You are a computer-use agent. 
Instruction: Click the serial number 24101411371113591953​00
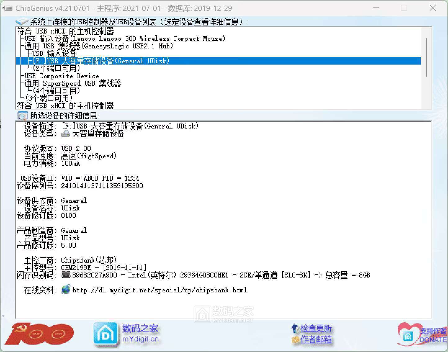[102, 186]
